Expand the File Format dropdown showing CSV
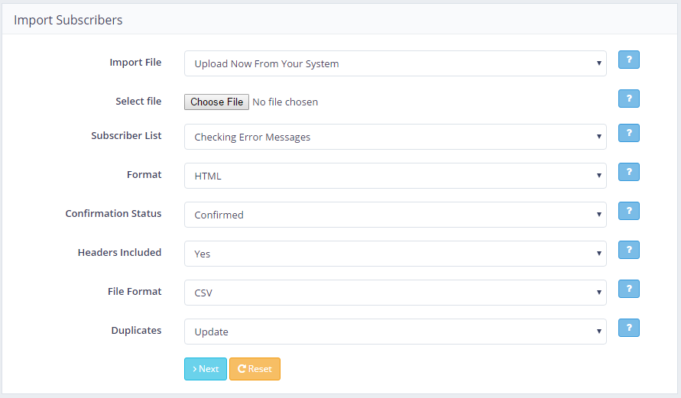681x398 pixels. point(395,293)
